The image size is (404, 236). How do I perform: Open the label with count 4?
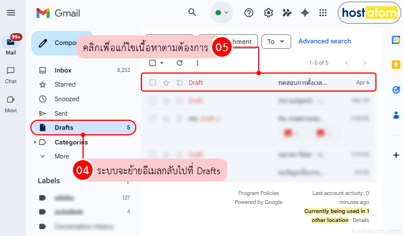tap(83, 212)
